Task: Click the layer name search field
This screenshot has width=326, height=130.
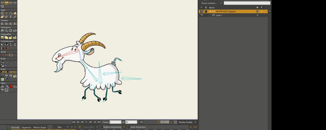Action: coord(247,3)
